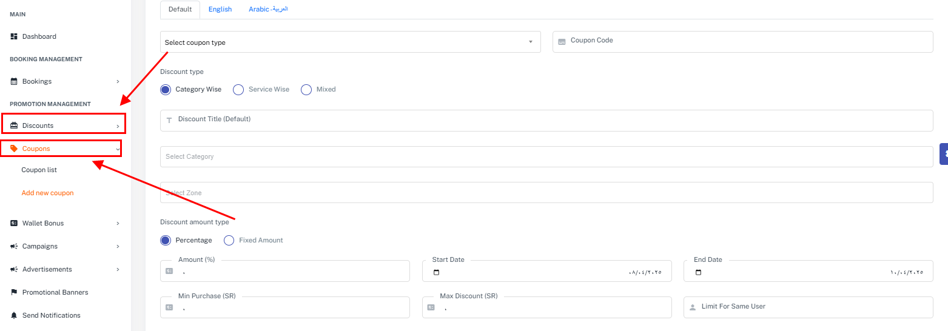Open Start Date calendar picker icon

click(436, 272)
